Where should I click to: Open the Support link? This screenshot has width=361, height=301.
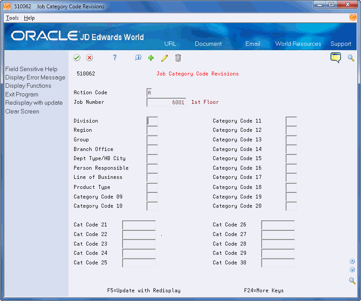(341, 44)
